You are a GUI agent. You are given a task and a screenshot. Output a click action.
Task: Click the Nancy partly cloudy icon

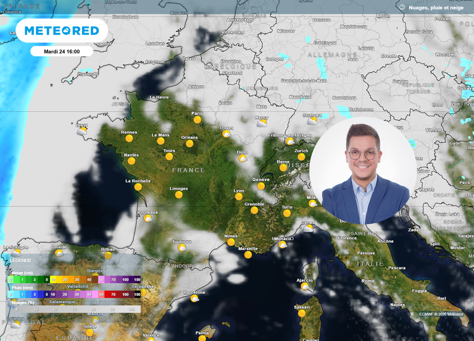coord(262,123)
